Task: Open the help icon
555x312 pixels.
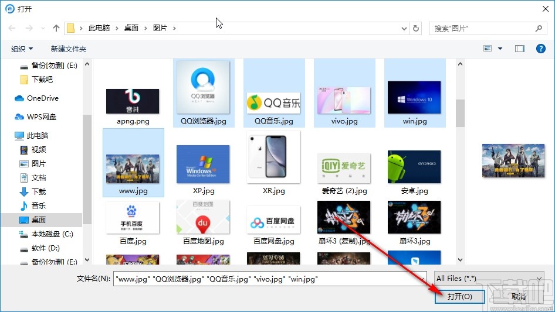Action: 540,49
